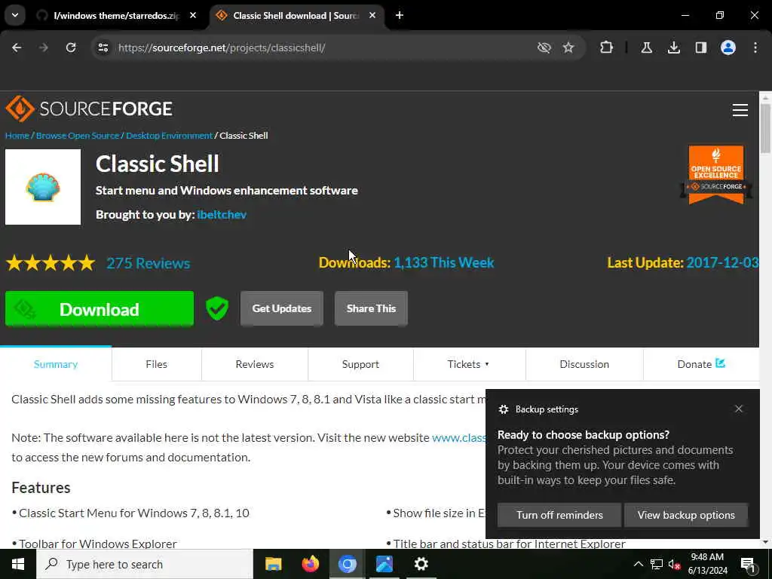Open the Extensions puzzle-piece icon
Viewport: 772px width, 579px height.
tap(607, 47)
